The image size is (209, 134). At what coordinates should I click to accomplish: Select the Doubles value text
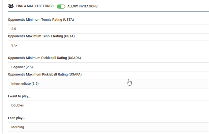click(17, 105)
